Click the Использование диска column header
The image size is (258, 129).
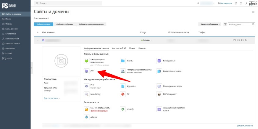[x=178, y=32]
